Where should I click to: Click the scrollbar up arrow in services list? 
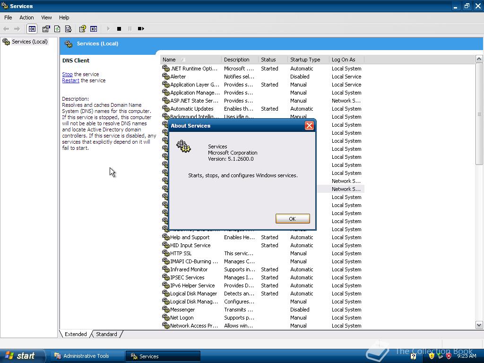pos(479,59)
